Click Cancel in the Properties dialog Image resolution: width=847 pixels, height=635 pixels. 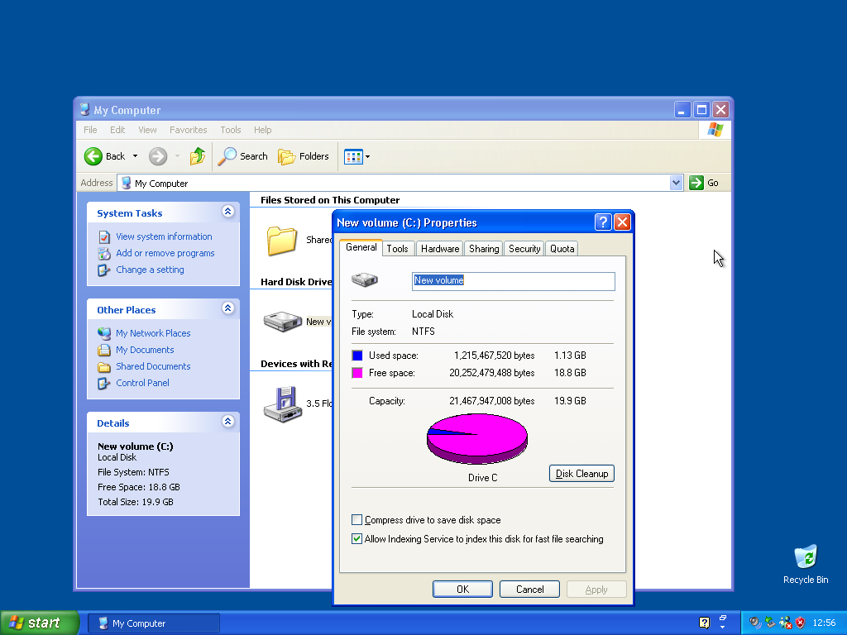click(x=529, y=589)
